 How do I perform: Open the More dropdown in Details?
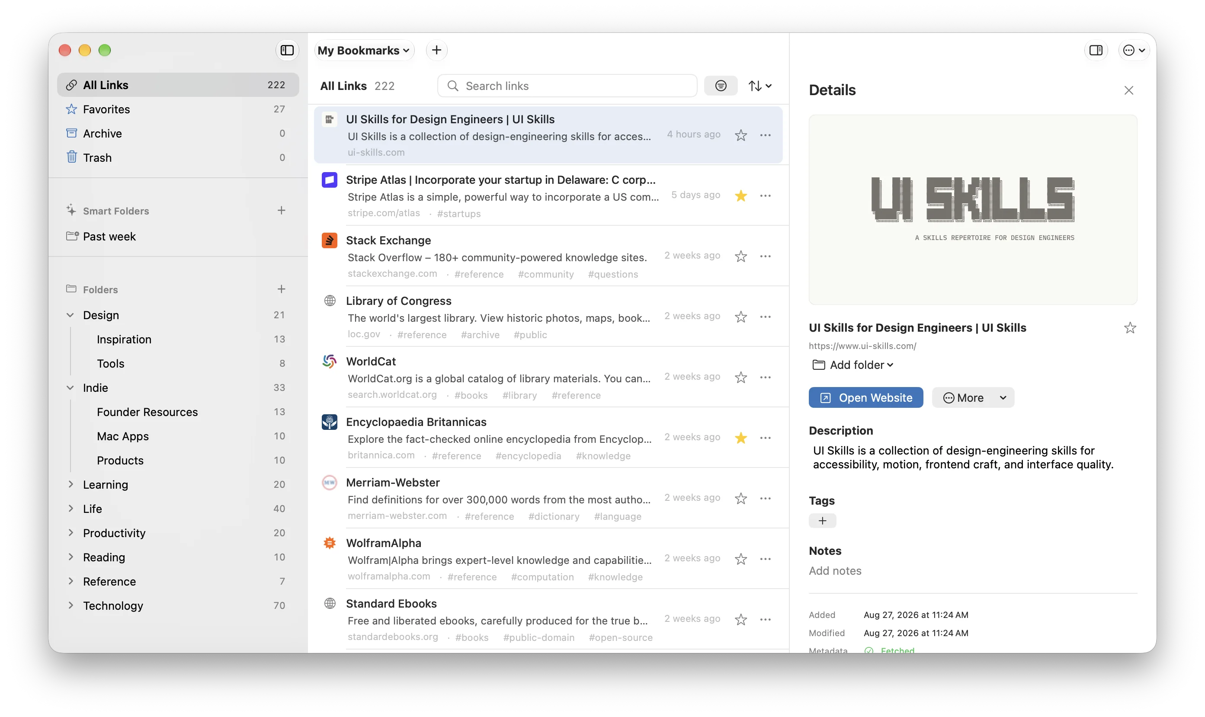[x=973, y=398]
